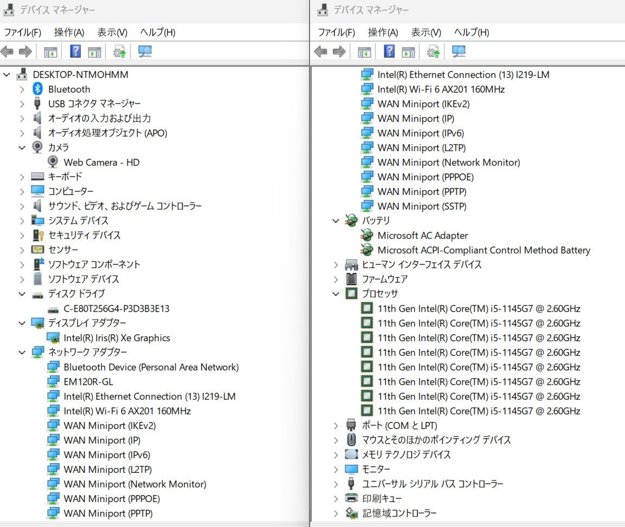Open ヘルプ(H) menu in left window
This screenshot has height=527, width=625.
pyautogui.click(x=158, y=32)
